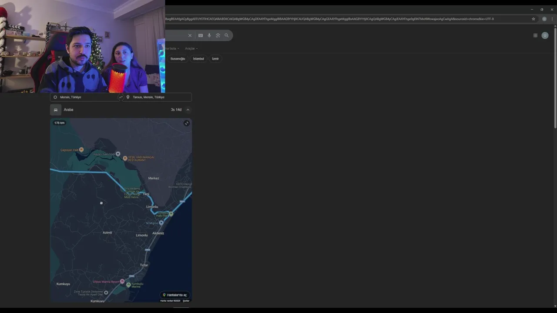Collapse the Araba route details chevron
Viewport: 557px width, 313px height.
[188, 110]
